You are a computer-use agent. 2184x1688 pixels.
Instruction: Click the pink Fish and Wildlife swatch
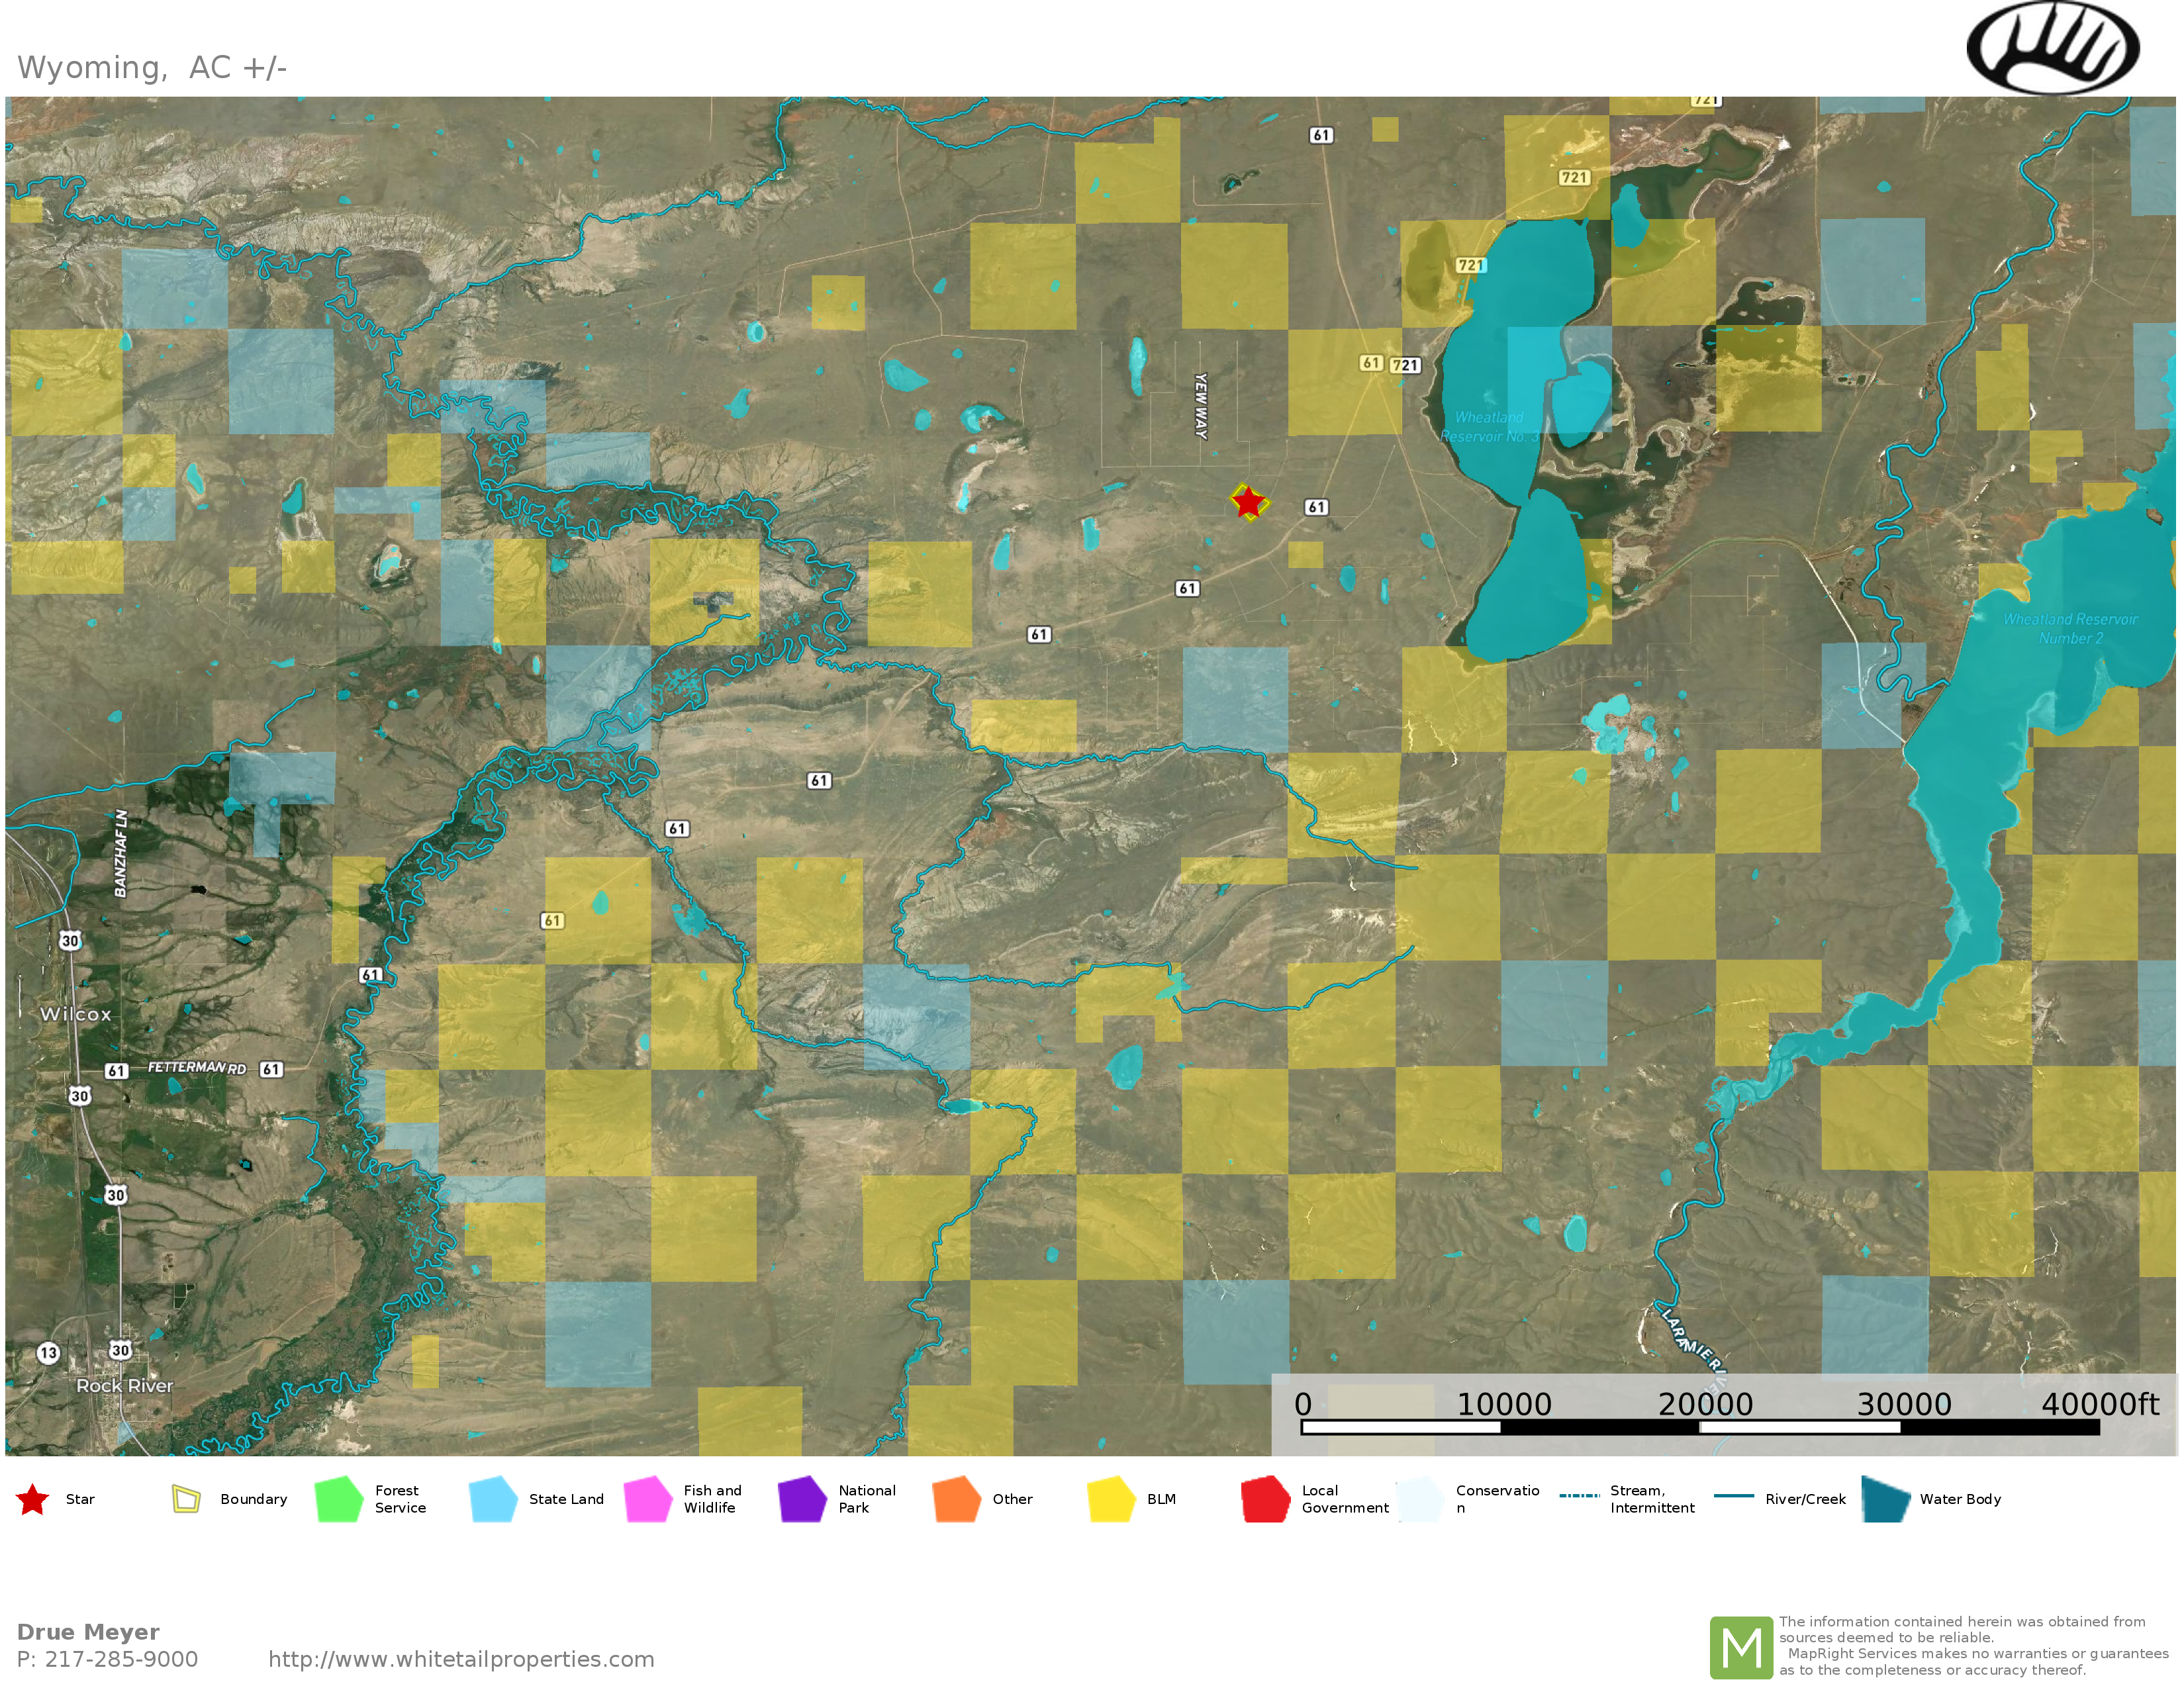pyautogui.click(x=647, y=1499)
